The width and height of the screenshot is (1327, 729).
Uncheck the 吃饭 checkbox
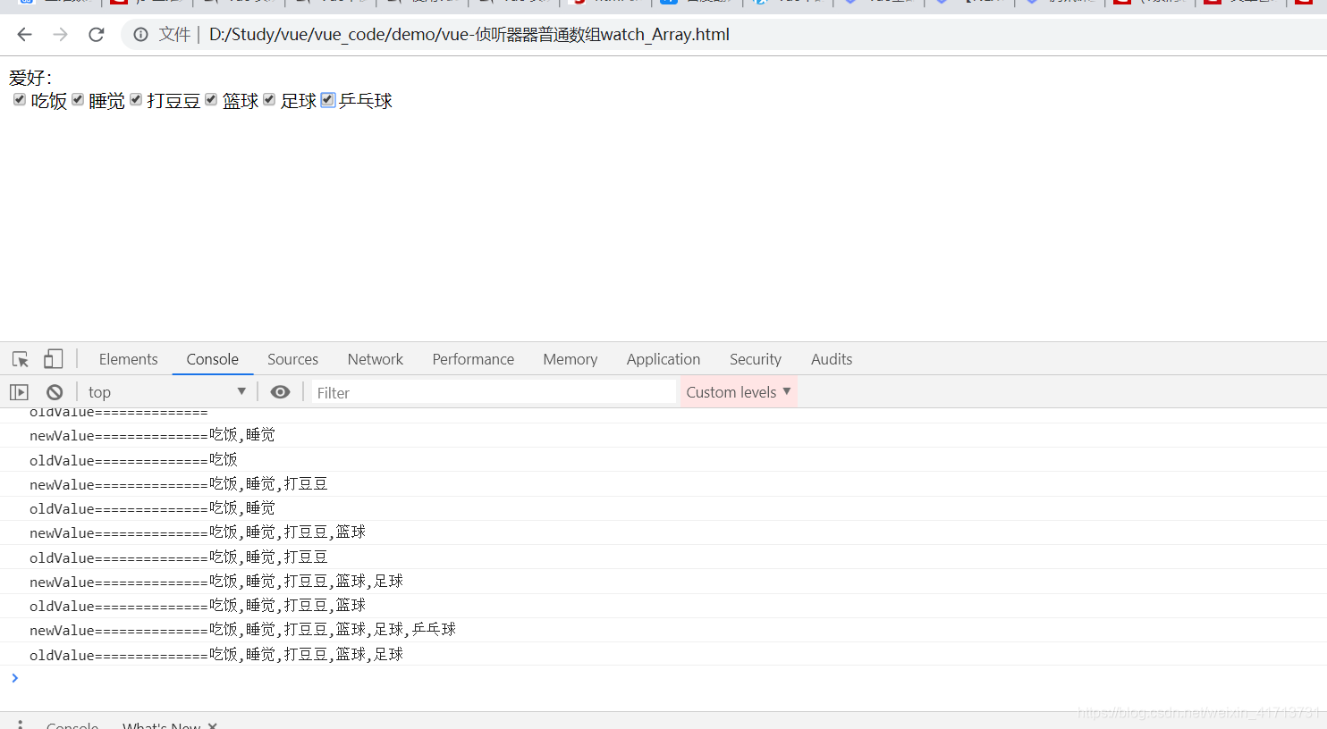tap(20, 99)
